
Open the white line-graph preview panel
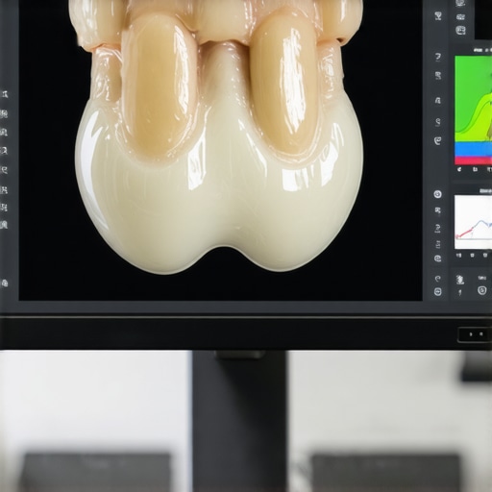tap(474, 222)
